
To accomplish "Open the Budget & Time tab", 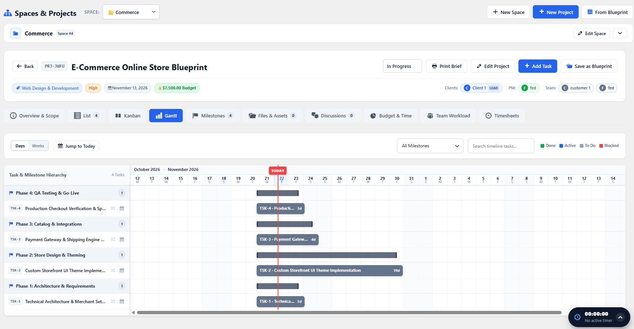I will click(391, 116).
